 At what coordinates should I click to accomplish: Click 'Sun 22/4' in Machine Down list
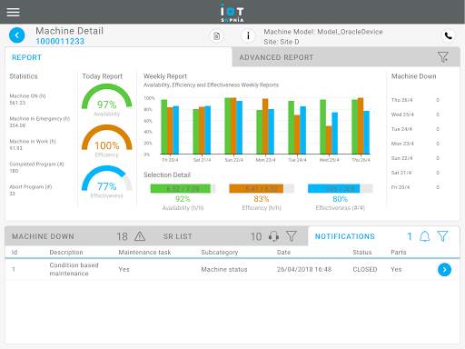(401, 158)
